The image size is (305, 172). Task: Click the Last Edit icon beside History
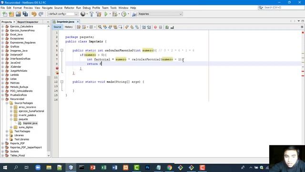[x=79, y=27]
